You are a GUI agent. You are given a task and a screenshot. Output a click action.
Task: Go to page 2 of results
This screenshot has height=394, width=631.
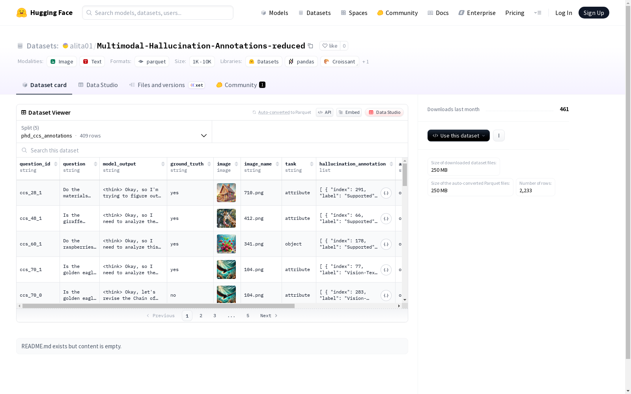coord(201,316)
